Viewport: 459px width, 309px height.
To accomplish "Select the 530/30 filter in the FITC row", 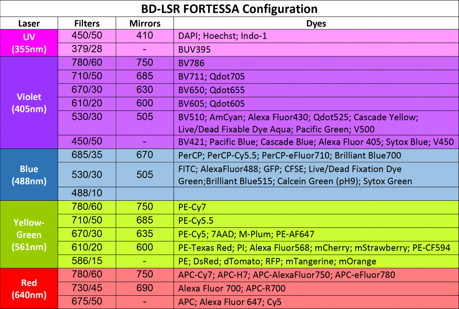I will 87,175.
